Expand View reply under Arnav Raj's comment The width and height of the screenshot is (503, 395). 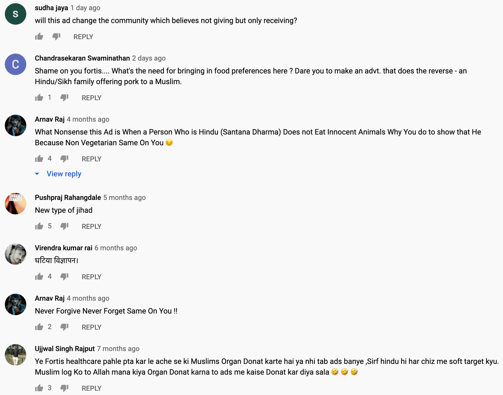click(64, 174)
